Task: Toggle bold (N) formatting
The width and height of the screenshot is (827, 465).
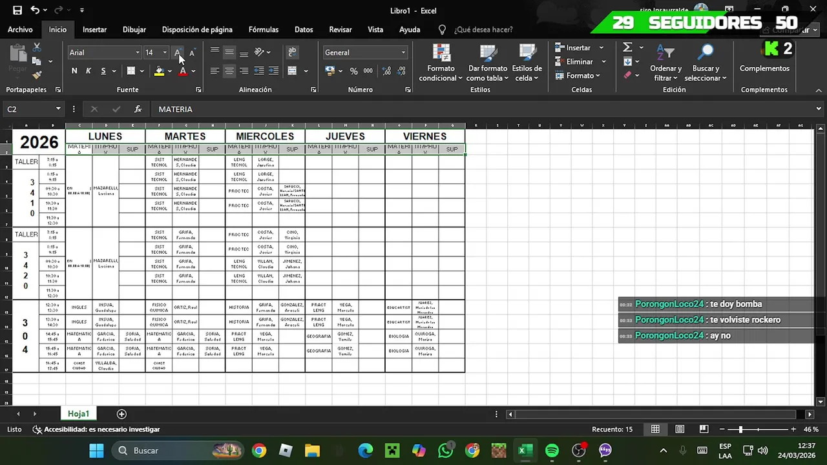Action: coord(74,71)
